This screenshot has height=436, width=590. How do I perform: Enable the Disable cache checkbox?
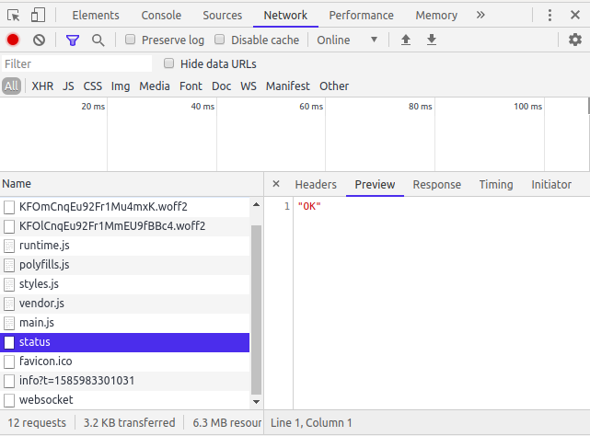coord(219,40)
